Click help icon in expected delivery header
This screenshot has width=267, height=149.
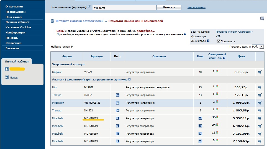point(224,58)
